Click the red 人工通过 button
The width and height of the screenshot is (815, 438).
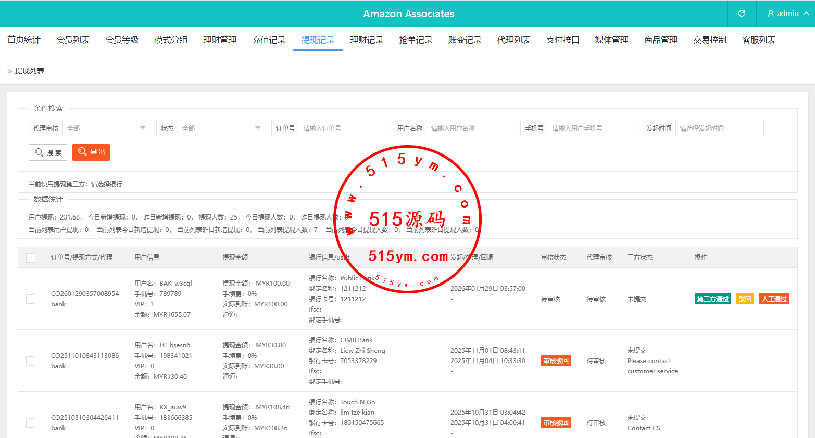pos(774,299)
